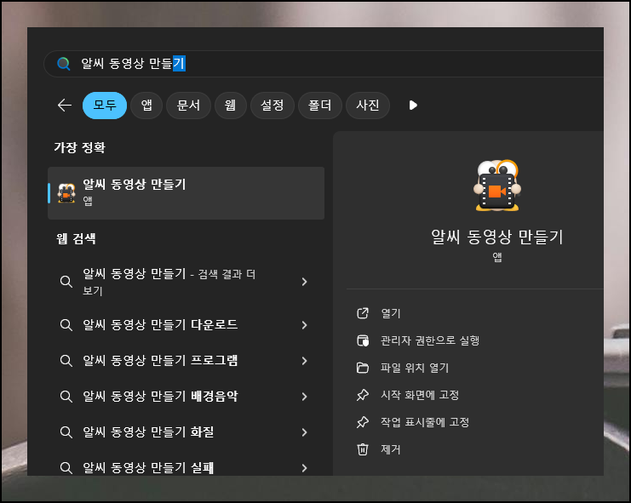Click the pin icon for 작업 표시줄에 고정
631x503 pixels.
[363, 422]
